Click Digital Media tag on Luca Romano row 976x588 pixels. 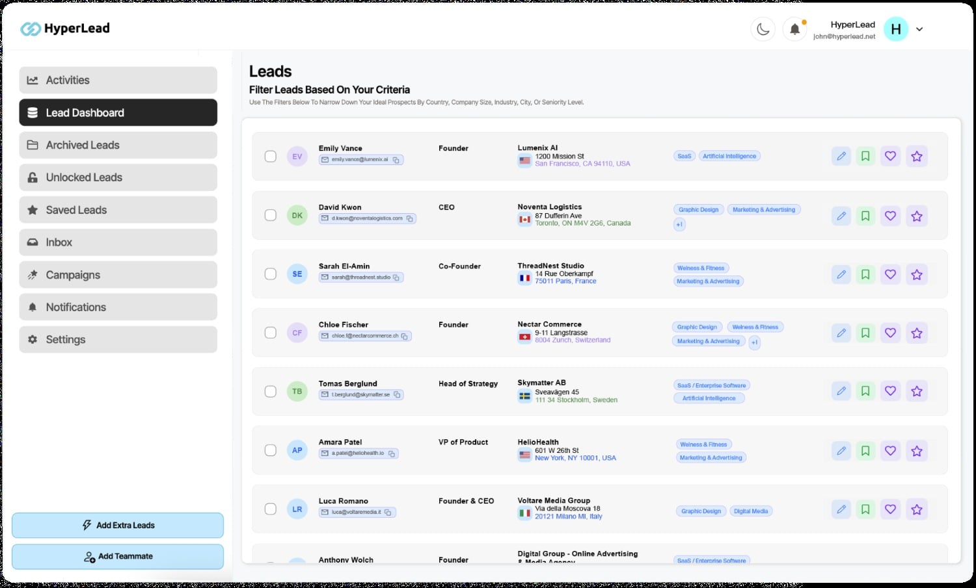pos(751,511)
